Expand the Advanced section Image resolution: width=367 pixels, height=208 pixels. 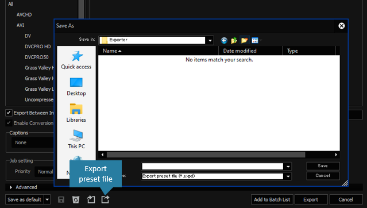(11, 187)
